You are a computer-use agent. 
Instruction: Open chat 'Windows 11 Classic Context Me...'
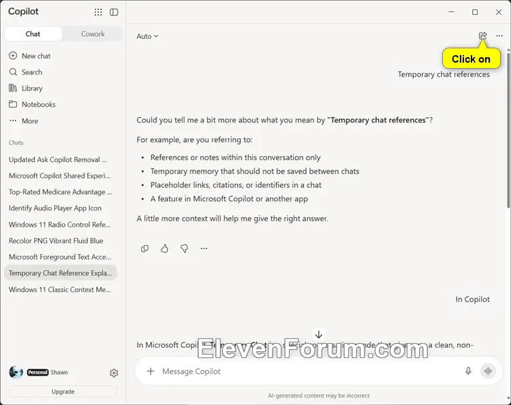pyautogui.click(x=61, y=289)
